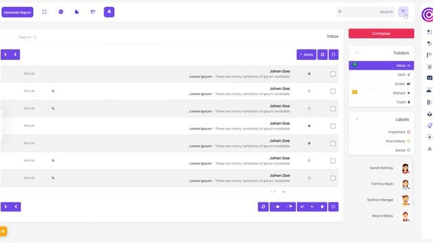Image resolution: width=433 pixels, height=243 pixels.
Task: Click the header Search field
Action: pyautogui.click(x=366, y=12)
